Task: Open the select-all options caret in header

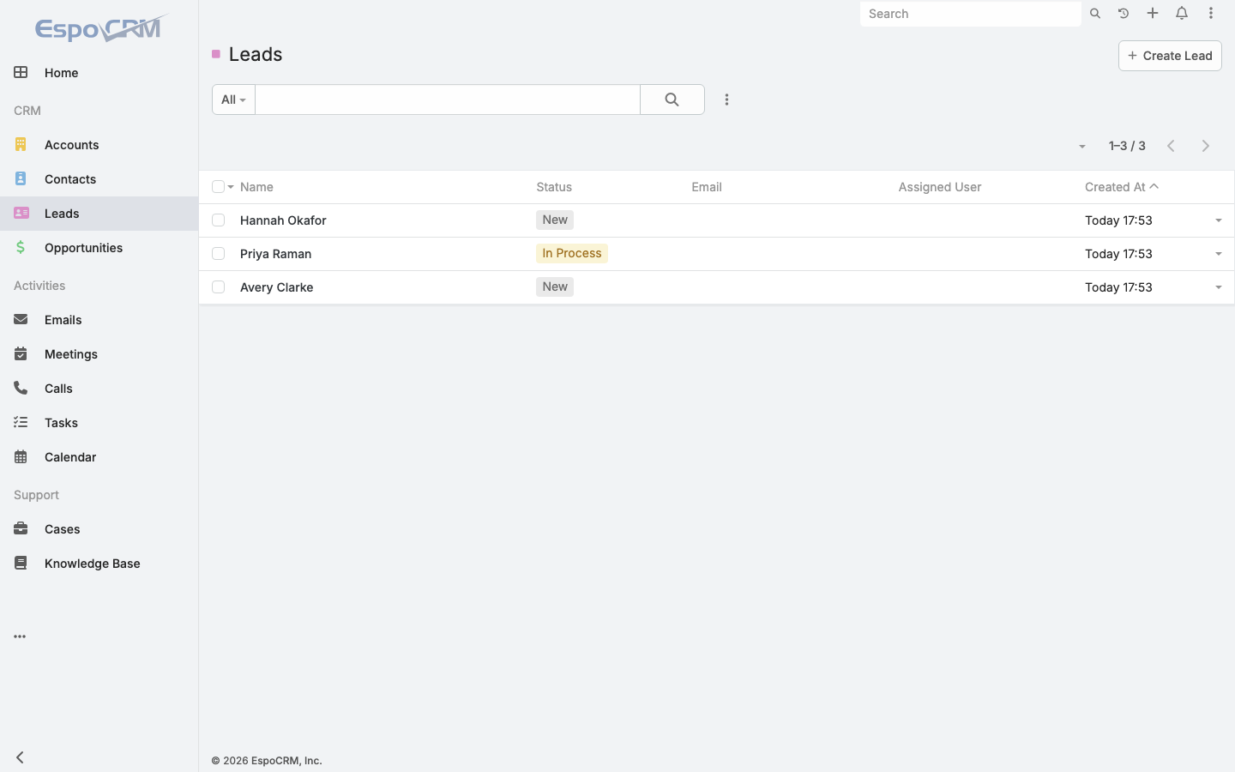Action: pos(231,187)
